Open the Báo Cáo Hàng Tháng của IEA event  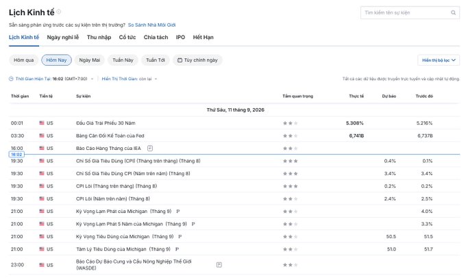108,148
